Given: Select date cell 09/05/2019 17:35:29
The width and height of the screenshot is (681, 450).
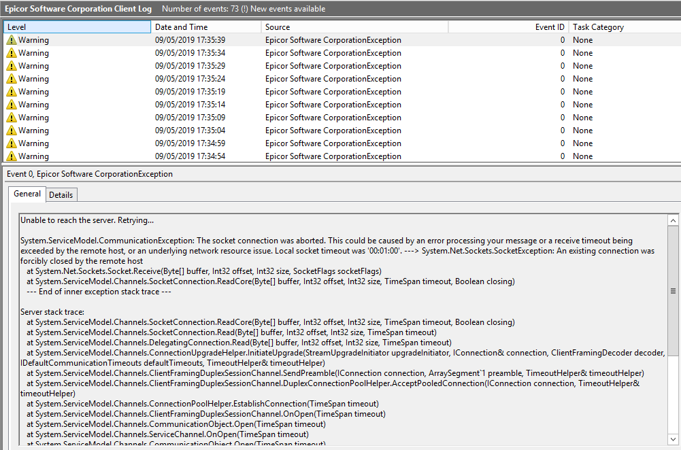Looking at the screenshot, I should pyautogui.click(x=190, y=66).
